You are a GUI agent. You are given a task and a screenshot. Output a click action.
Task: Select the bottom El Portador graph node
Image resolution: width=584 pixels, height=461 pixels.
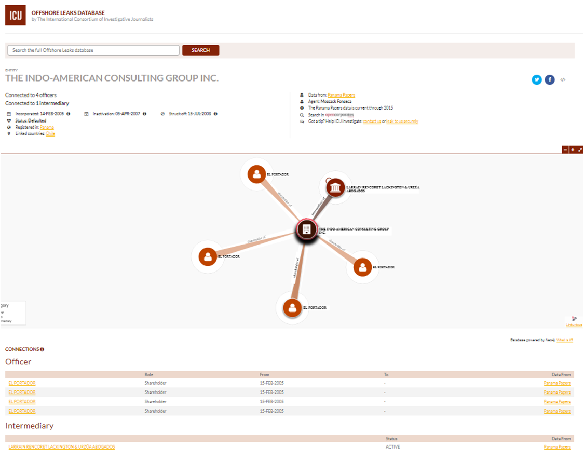292,308
